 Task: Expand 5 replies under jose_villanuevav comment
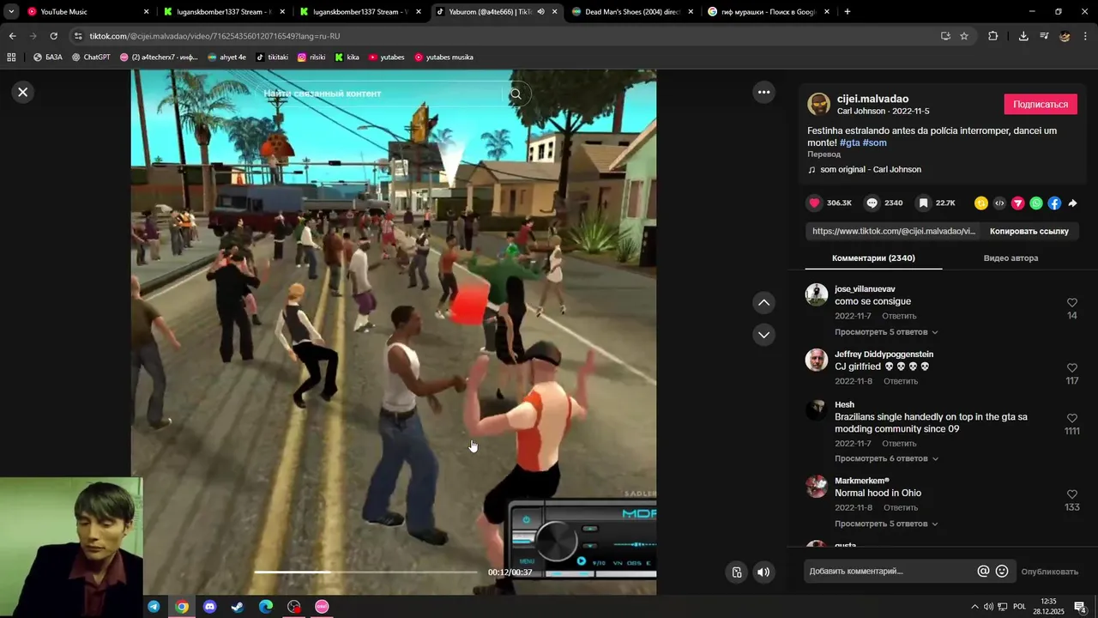point(886,332)
